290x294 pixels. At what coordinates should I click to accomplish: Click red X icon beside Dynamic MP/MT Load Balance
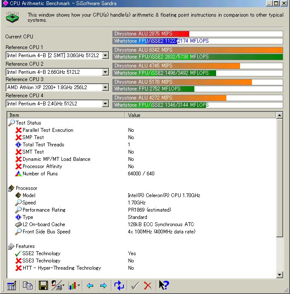coord(18,159)
